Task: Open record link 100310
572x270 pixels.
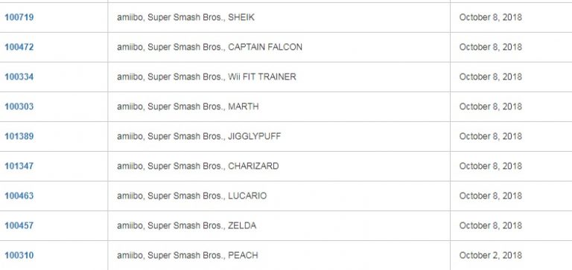Action: pyautogui.click(x=19, y=255)
